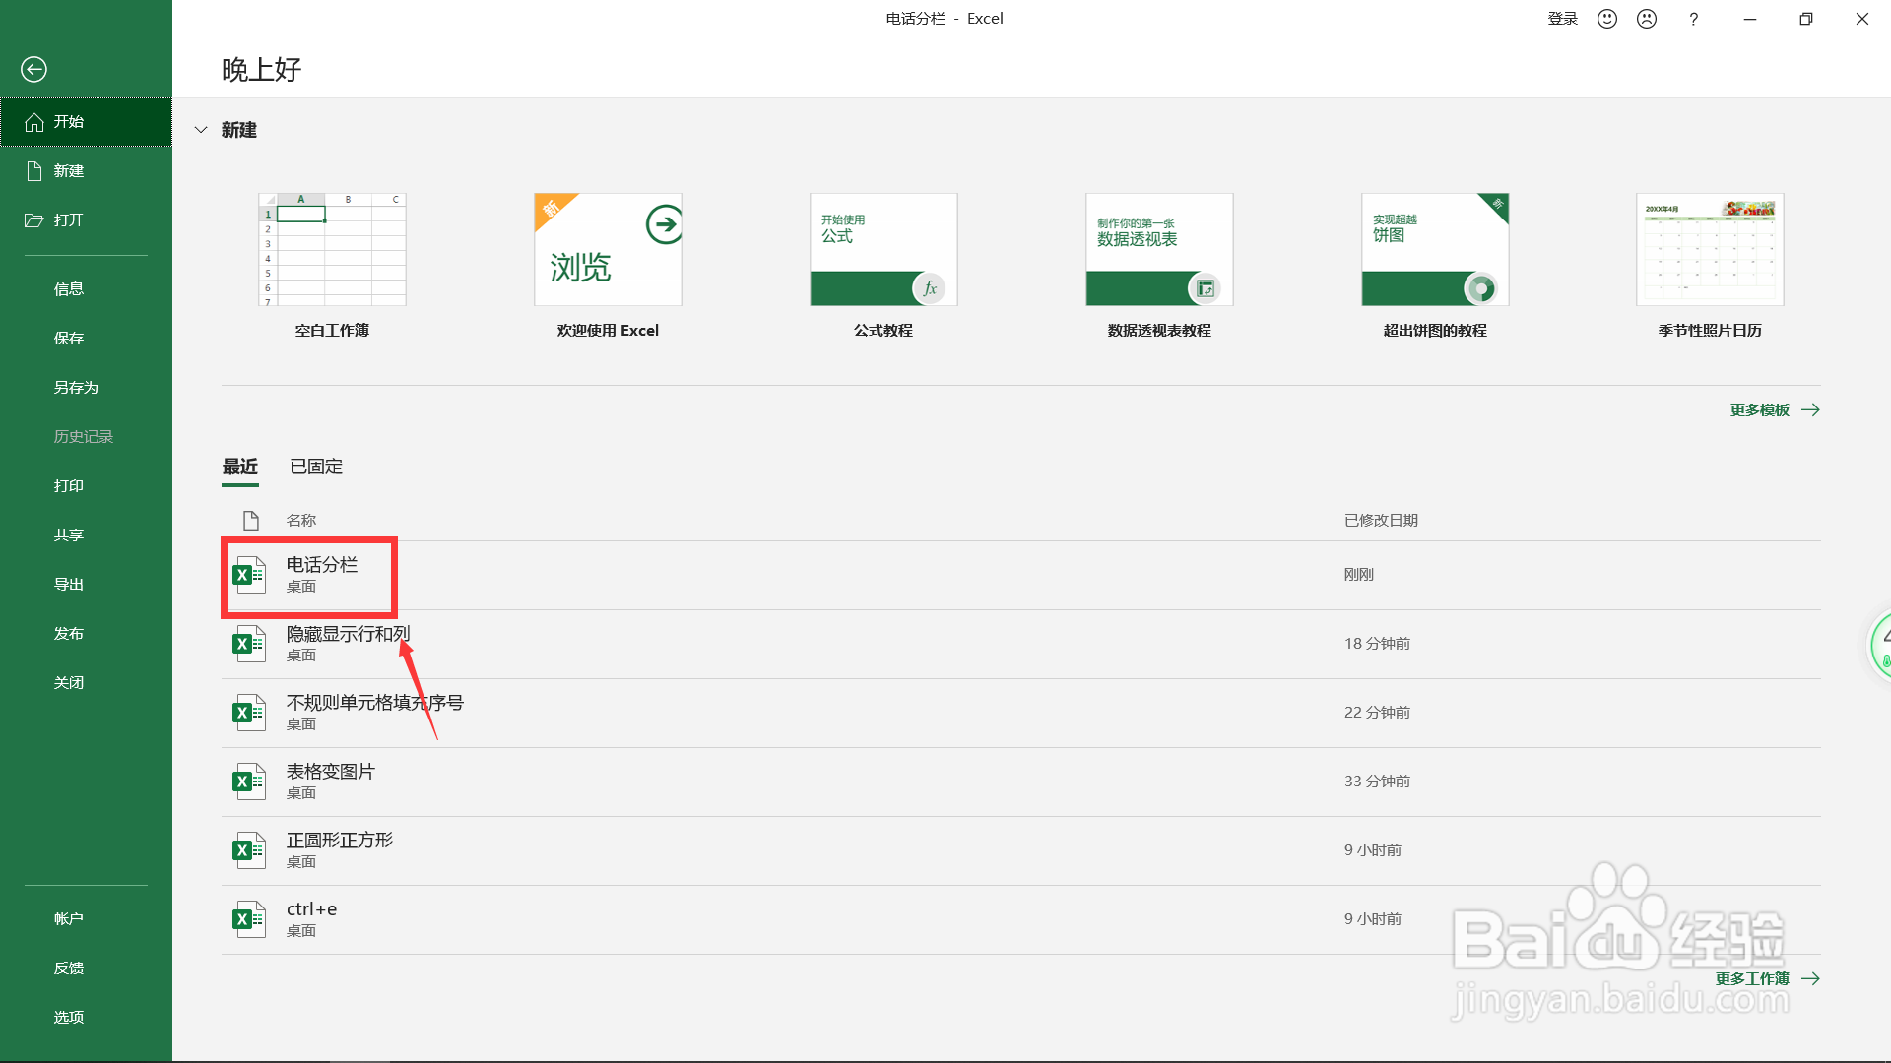Open 共享 in the sidebar
Viewport: 1891px width, 1063px height.
coord(86,535)
